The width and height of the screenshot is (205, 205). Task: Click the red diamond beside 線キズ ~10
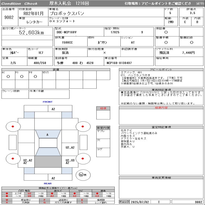52,193
